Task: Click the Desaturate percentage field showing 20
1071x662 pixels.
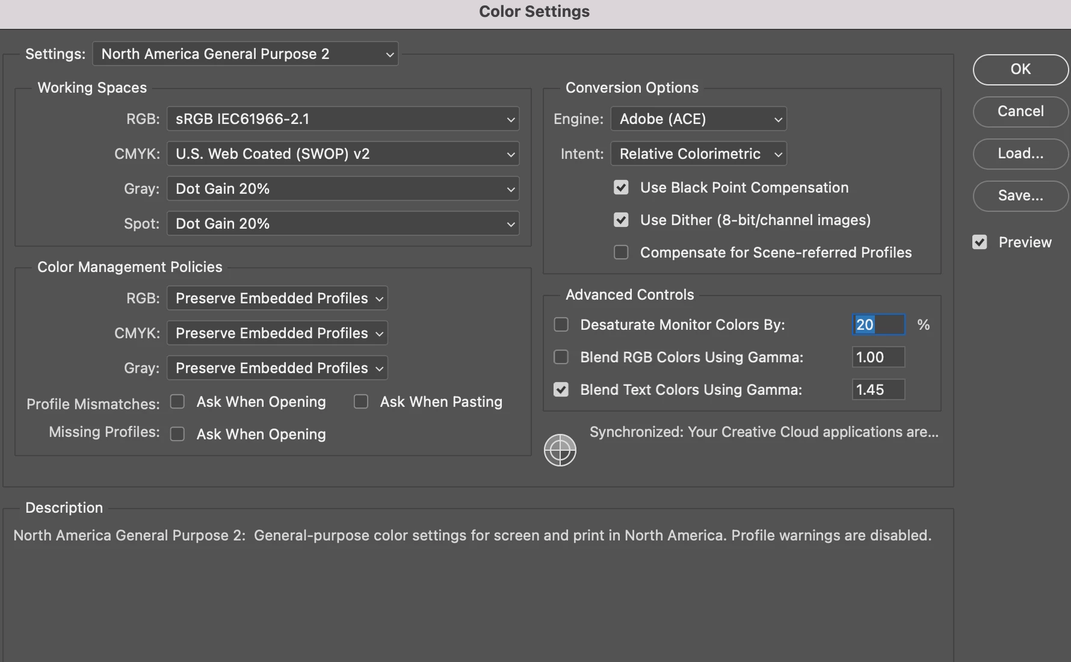Action: point(878,325)
